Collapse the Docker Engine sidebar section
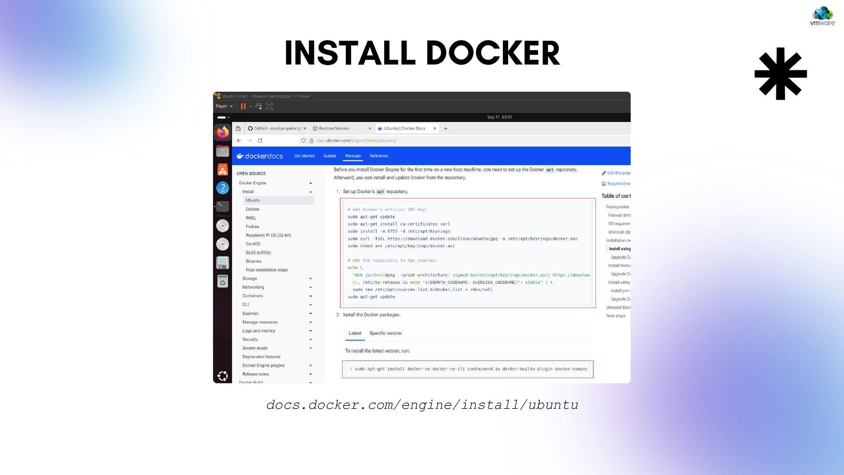Image resolution: width=844 pixels, height=475 pixels. tap(310, 183)
